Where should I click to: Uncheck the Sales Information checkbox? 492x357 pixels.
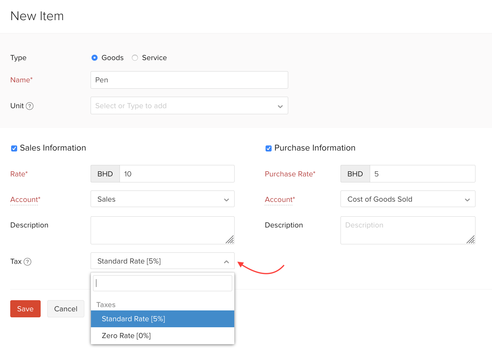pos(14,148)
